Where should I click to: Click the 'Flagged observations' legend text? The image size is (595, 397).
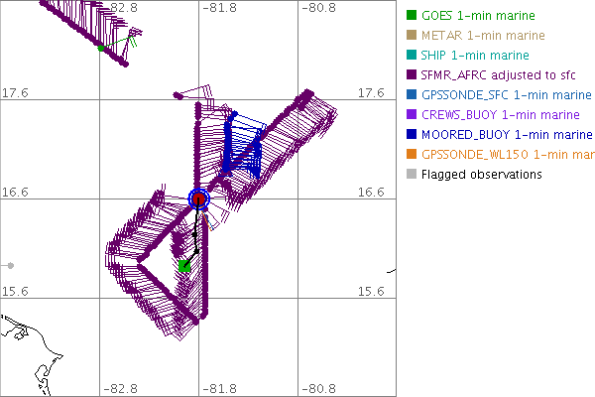click(481, 175)
